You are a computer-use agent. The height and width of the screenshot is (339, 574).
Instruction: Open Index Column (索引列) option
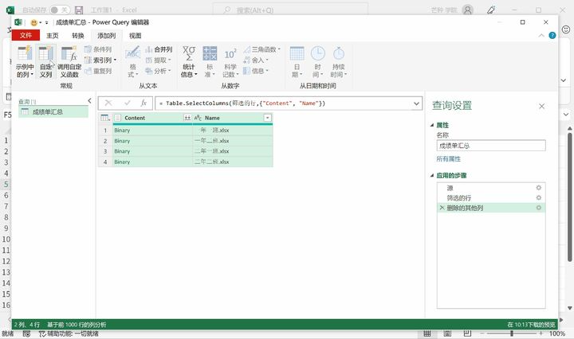click(x=100, y=60)
